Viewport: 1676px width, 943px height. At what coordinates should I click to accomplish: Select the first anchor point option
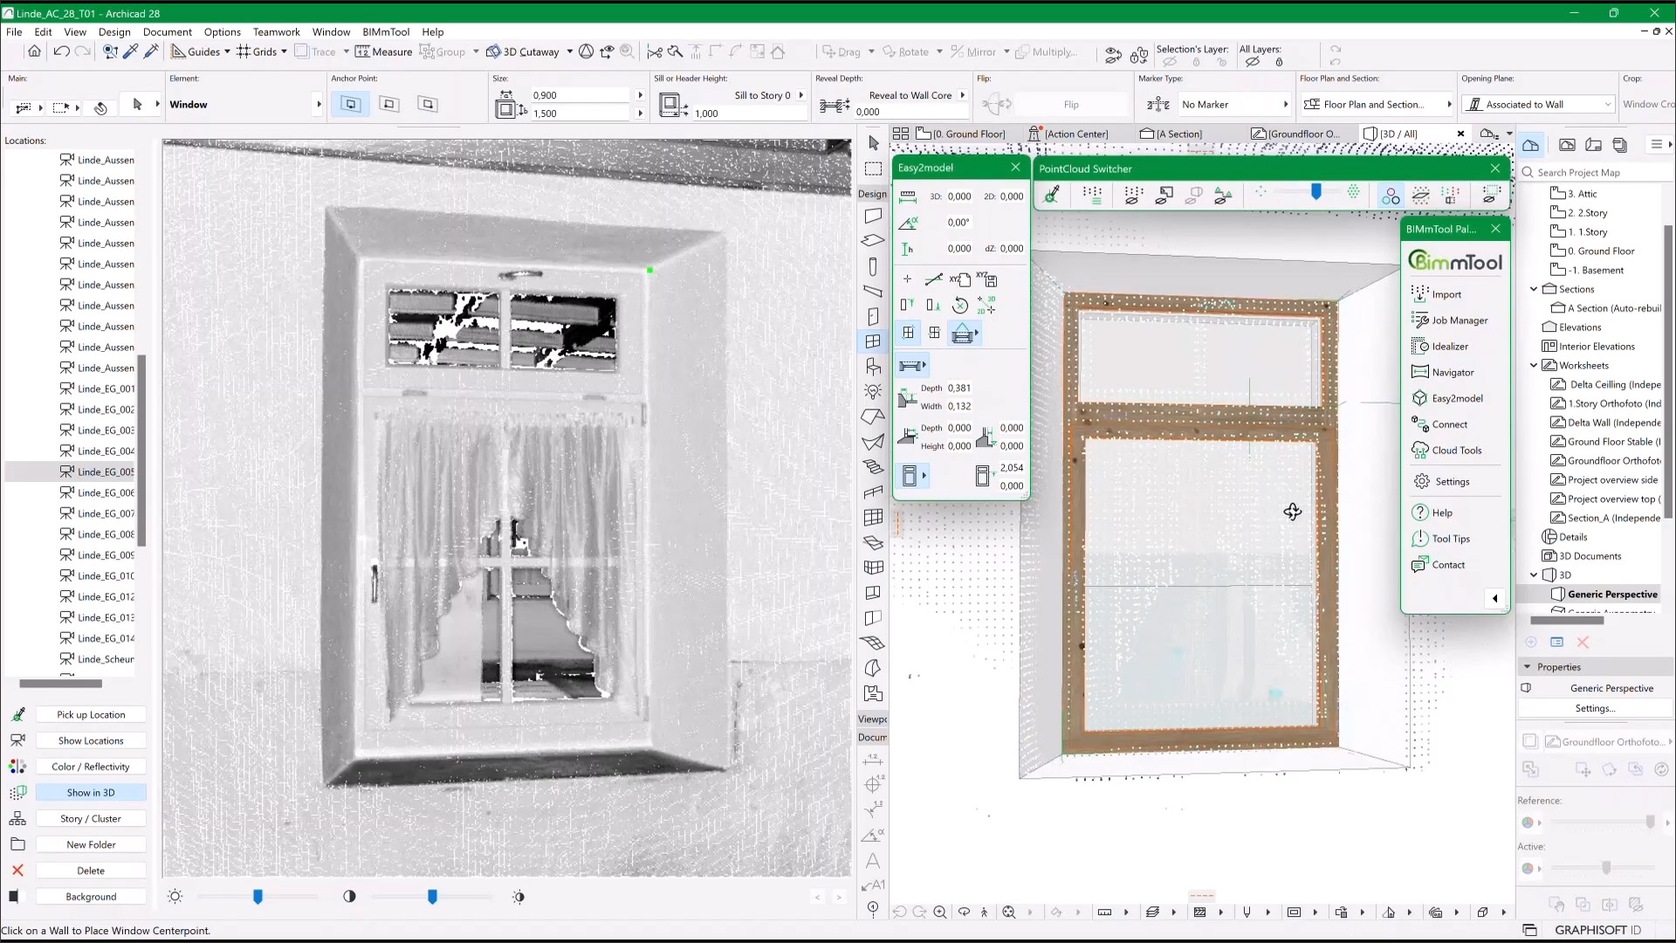tap(351, 104)
